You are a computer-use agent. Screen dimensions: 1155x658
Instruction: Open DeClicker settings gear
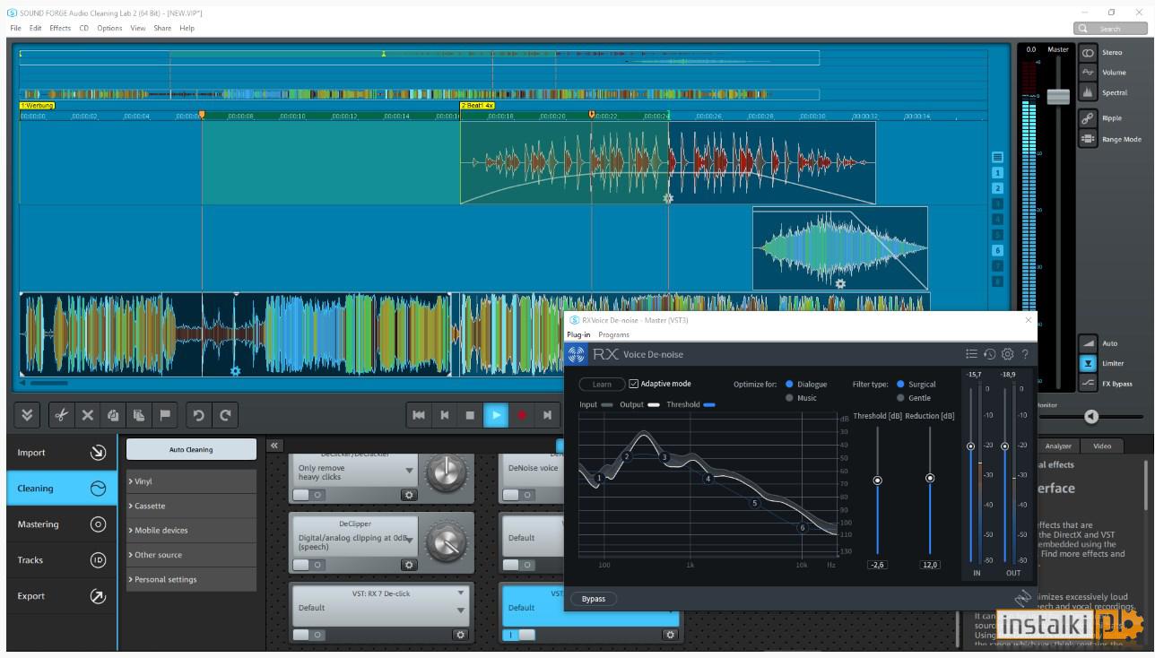[x=409, y=495]
